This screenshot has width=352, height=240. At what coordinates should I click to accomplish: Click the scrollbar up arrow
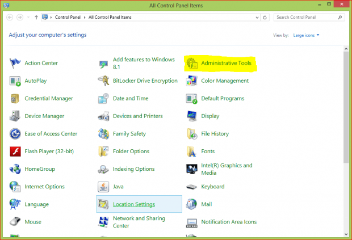coord(346,49)
